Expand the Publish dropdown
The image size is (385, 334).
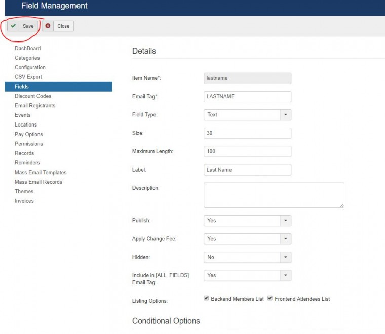pos(285,221)
